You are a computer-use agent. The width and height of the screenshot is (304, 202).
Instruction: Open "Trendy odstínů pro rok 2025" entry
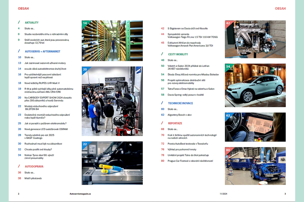click(39, 136)
